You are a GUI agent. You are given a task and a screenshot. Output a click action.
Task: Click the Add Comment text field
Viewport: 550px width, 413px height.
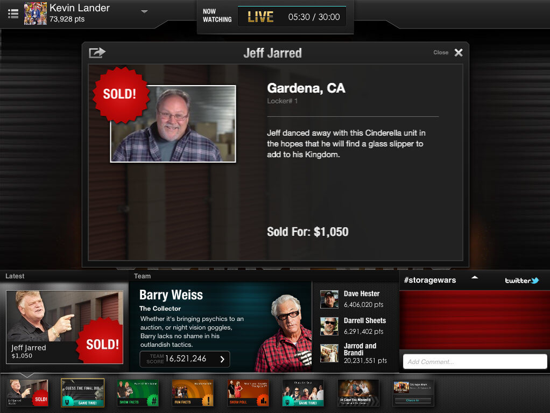click(x=475, y=361)
